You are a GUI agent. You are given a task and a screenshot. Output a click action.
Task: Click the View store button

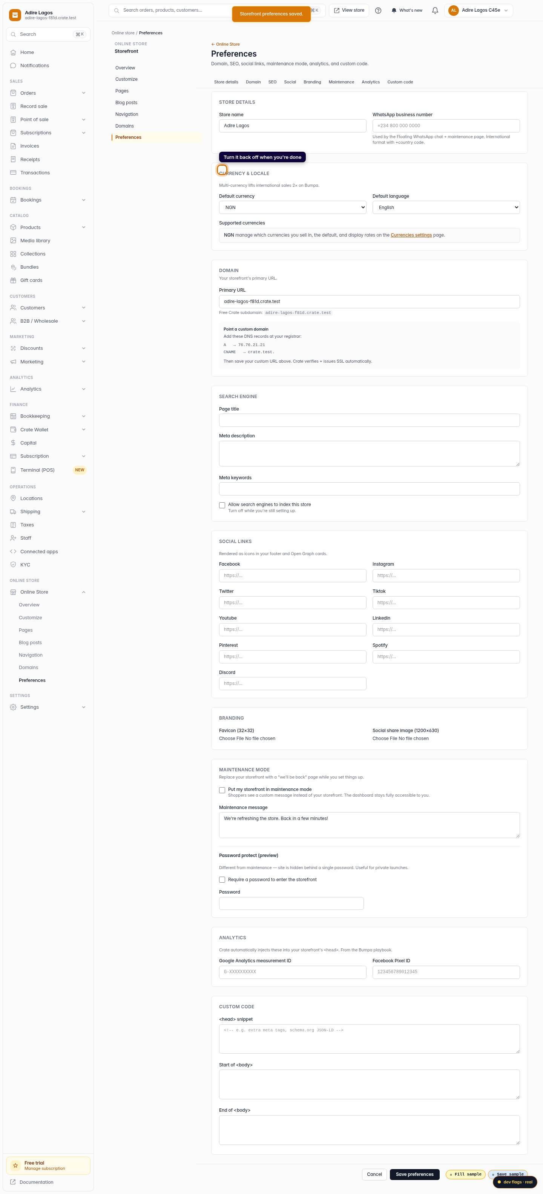click(x=349, y=10)
